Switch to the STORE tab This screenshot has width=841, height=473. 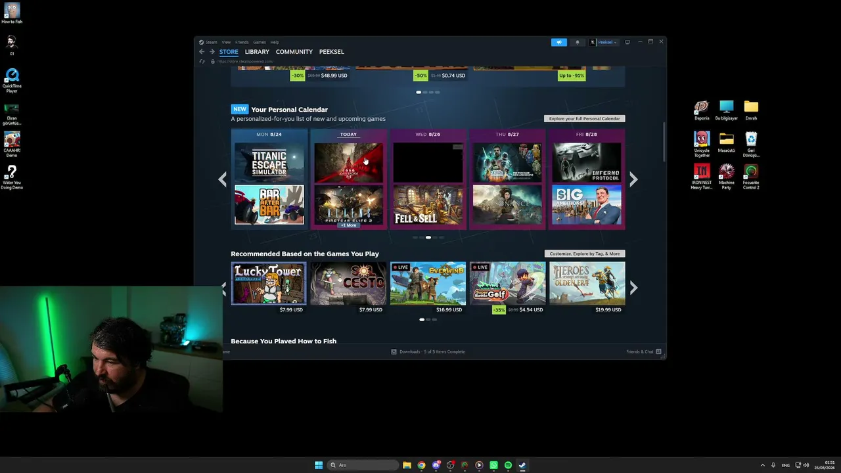tap(229, 52)
